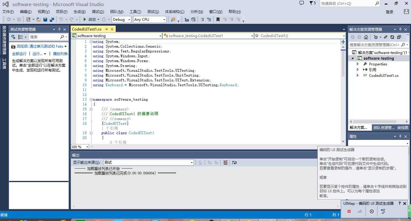
Task: Click the Group By icon in Test Explorer
Action: [x=21, y=37]
